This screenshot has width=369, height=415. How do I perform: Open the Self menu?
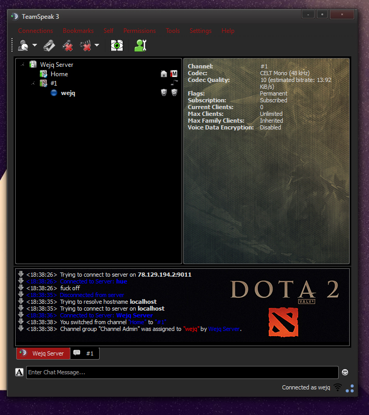click(109, 31)
